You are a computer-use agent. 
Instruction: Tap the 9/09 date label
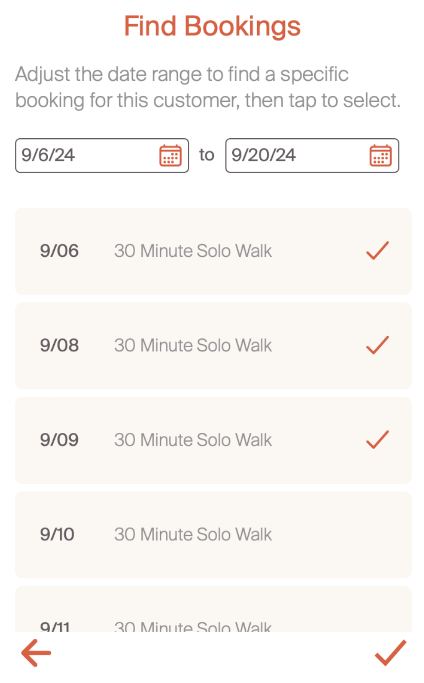(x=59, y=439)
